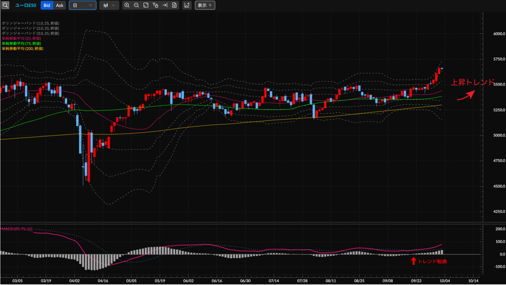The width and height of the screenshot is (506, 285).
Task: Expand the 表示 display menu
Action: 205,5
